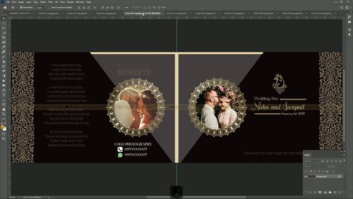Select the Lasso tool
This screenshot has width=353, height=199.
coord(4,28)
